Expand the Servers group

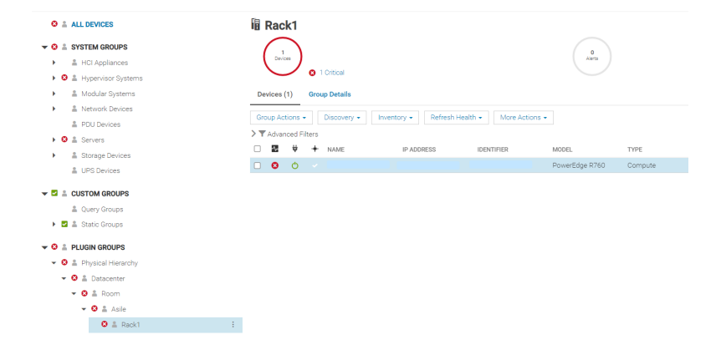[x=54, y=139]
